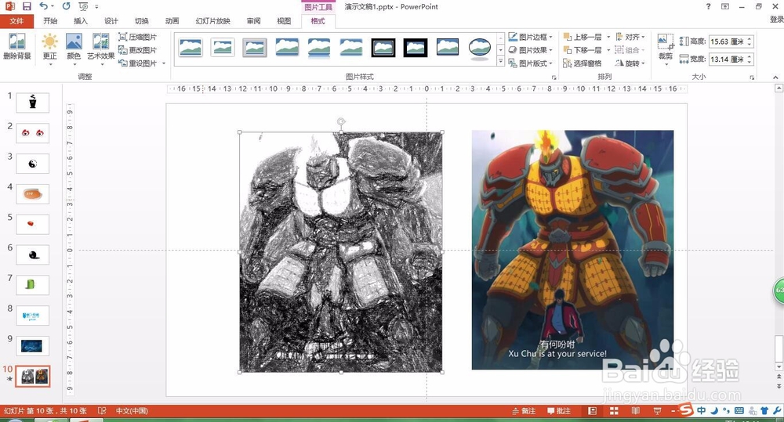Apply the black double-frame picture style
Viewport: 784px width, 422px height.
point(383,48)
